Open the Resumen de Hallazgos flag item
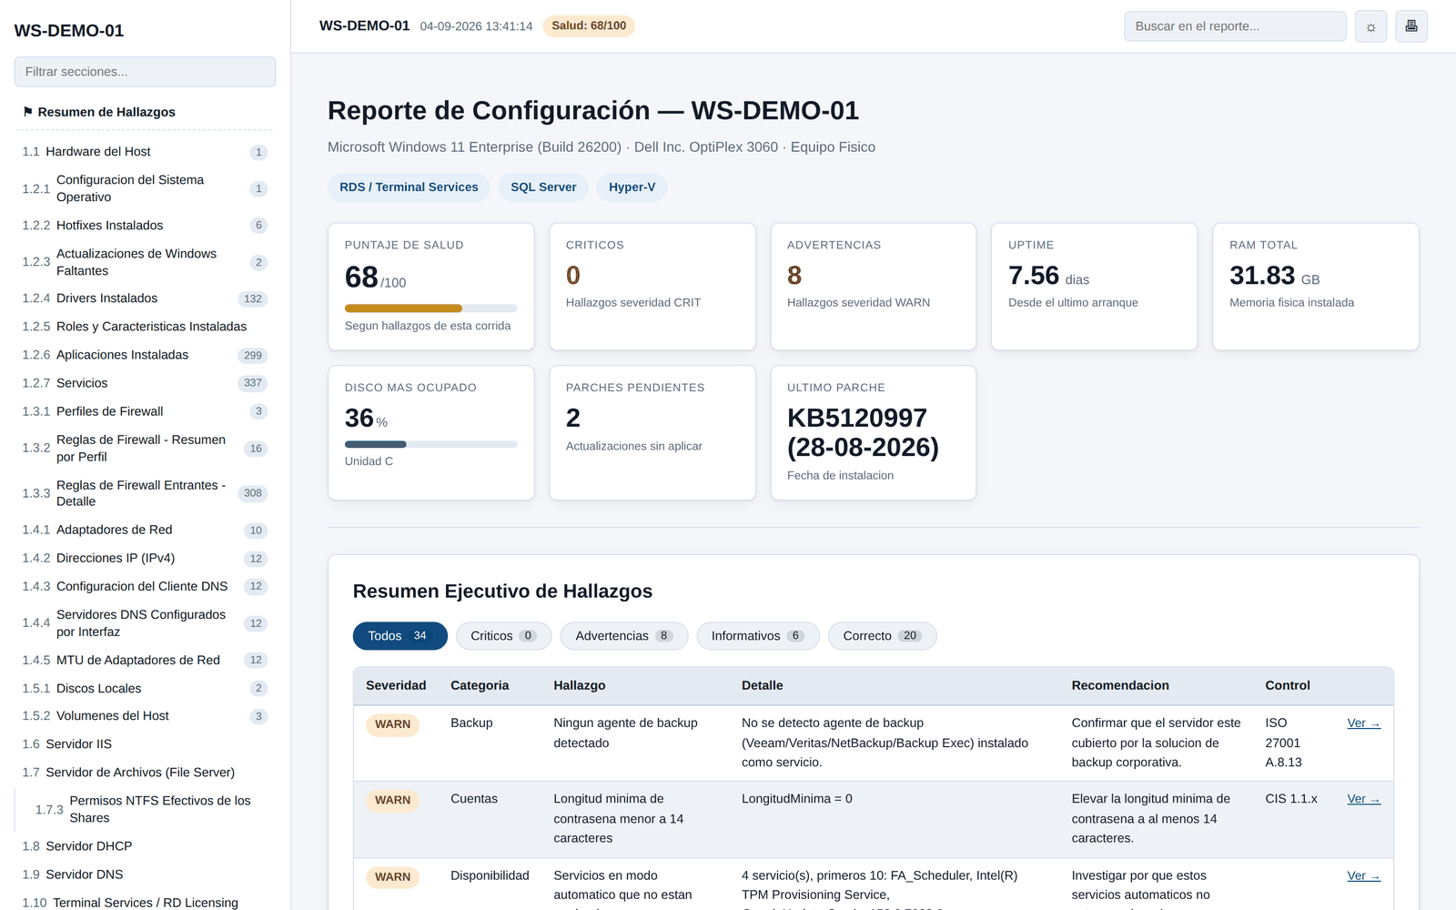 (x=145, y=112)
